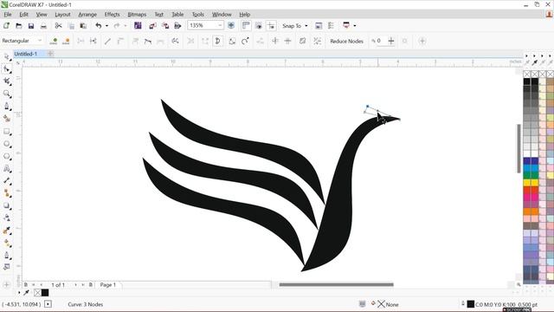Pick the black swatch in color palette
Image resolution: width=554 pixels, height=312 pixels.
coord(527,81)
